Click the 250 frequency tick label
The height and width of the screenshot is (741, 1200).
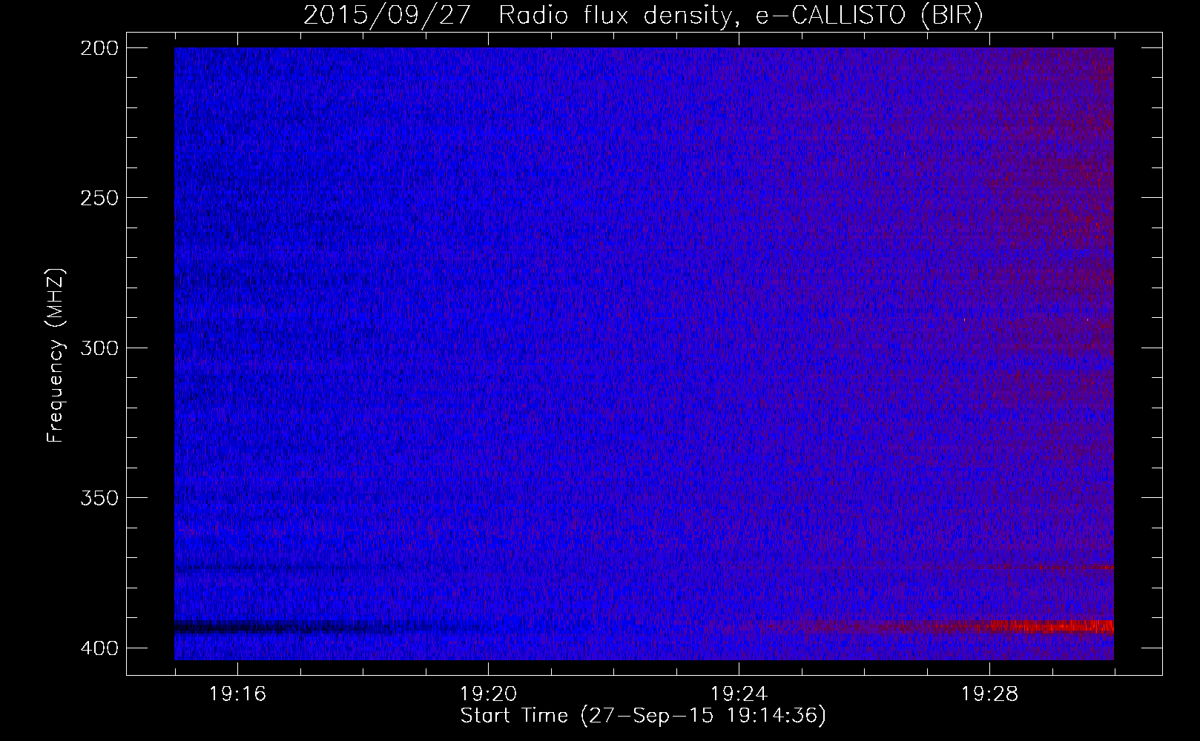99,198
